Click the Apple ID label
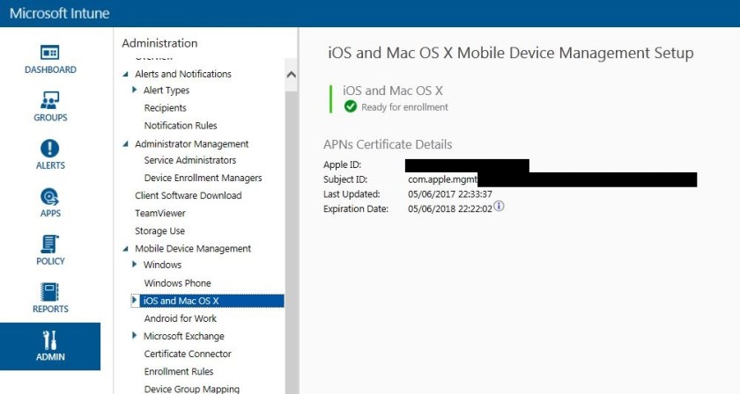Viewport: 740px width, 394px height. 342,164
